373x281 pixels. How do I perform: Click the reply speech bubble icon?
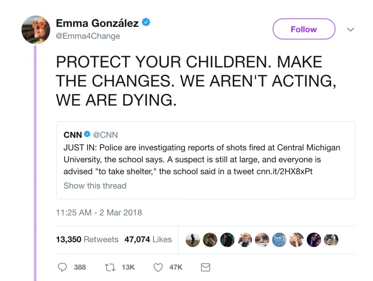63,267
